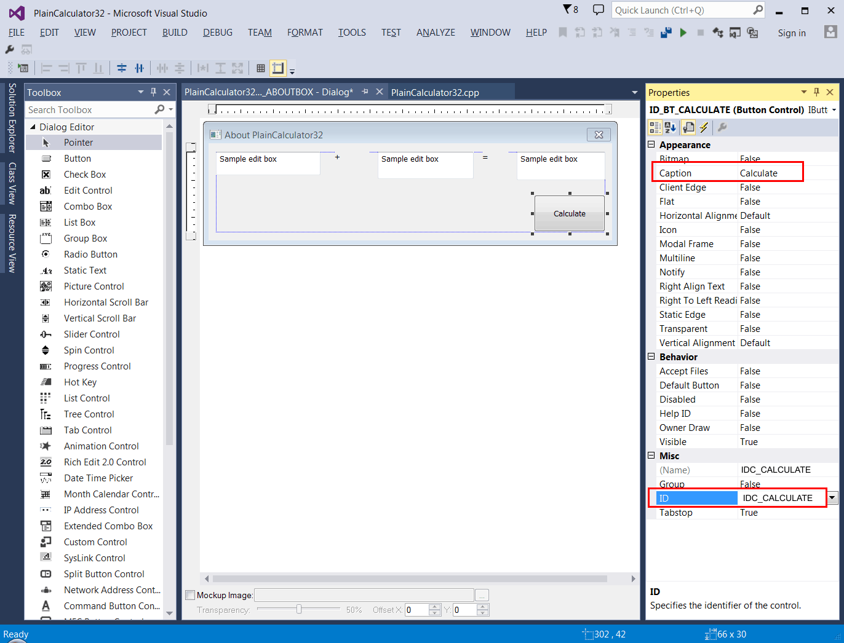Pin the Toolbox panel
844x643 pixels.
(154, 92)
